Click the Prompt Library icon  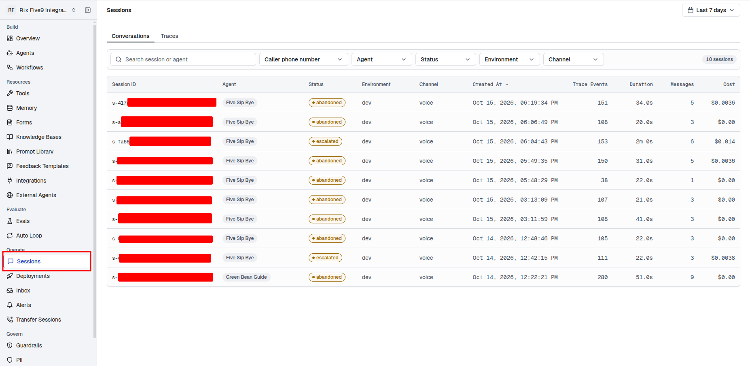tap(10, 151)
